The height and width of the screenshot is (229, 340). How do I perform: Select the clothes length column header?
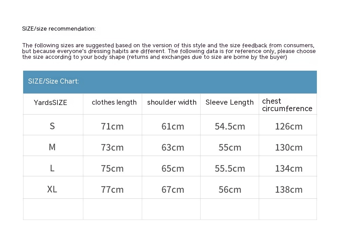coord(114,103)
